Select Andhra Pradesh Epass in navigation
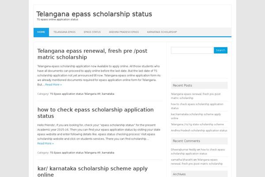This screenshot has width=265, height=177. 124,32
